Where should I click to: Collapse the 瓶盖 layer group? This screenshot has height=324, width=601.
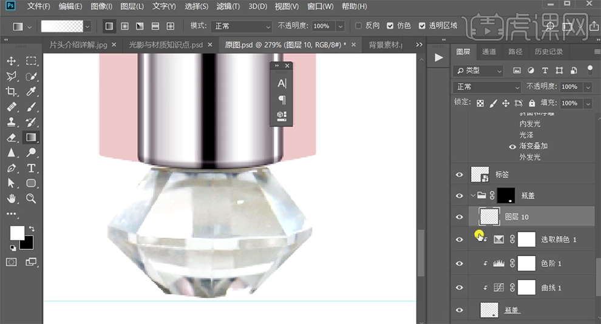pyautogui.click(x=472, y=195)
